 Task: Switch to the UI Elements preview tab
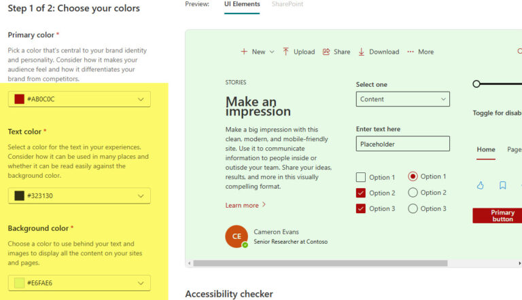(242, 4)
